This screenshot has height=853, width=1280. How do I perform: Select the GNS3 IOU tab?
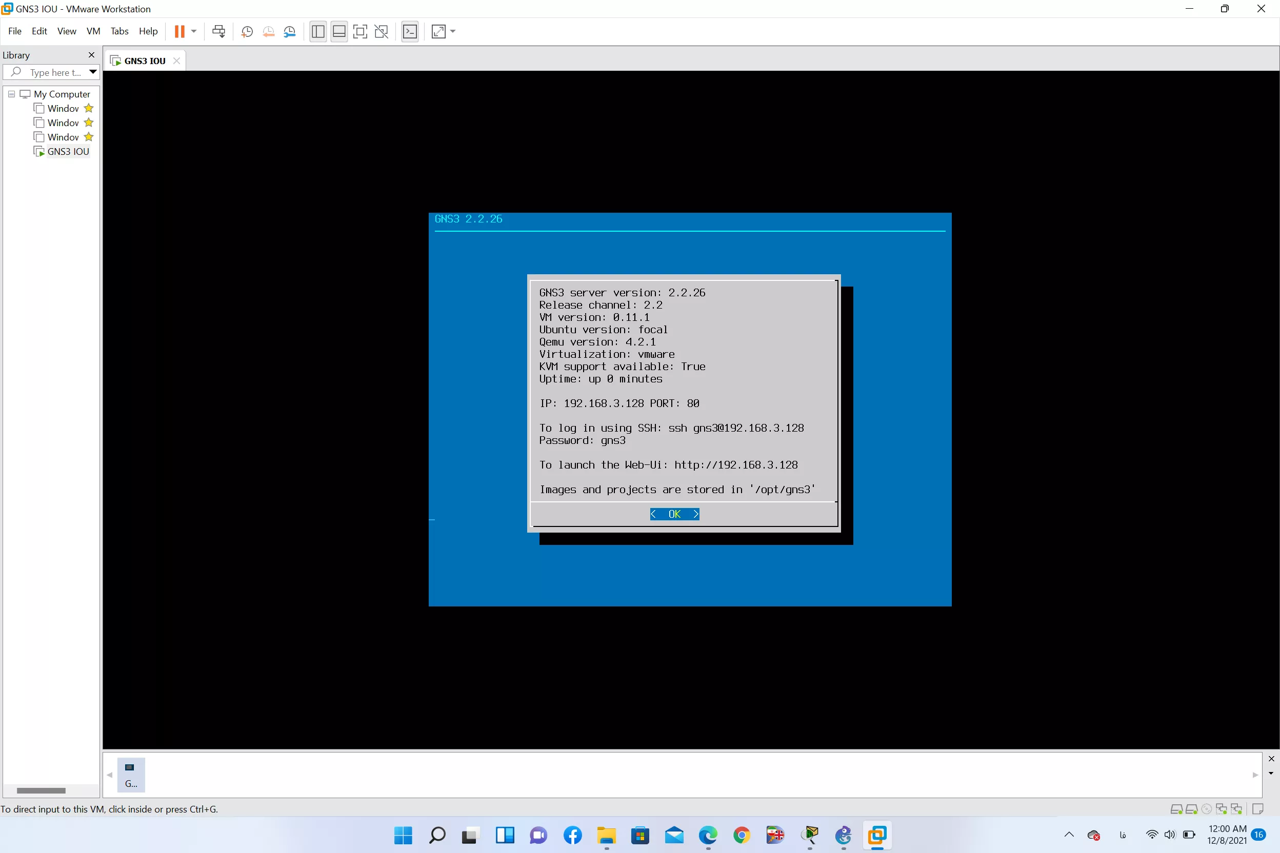[145, 61]
